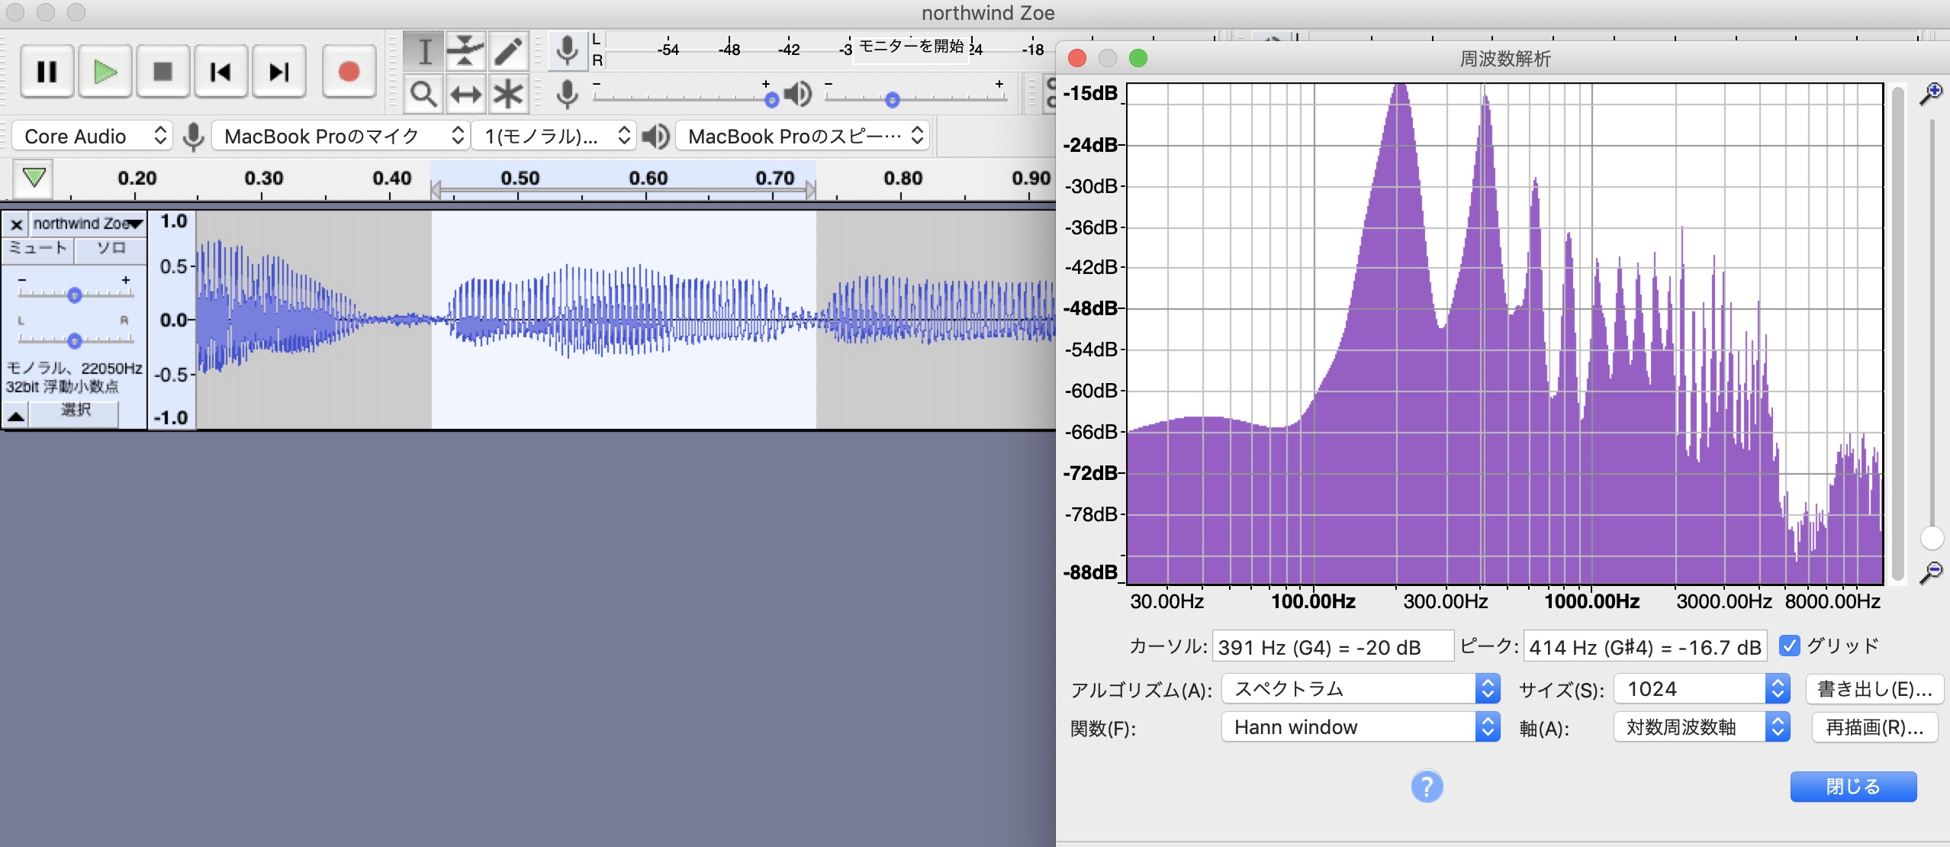Click the 0.80 mark on timeline ruler

tap(903, 179)
